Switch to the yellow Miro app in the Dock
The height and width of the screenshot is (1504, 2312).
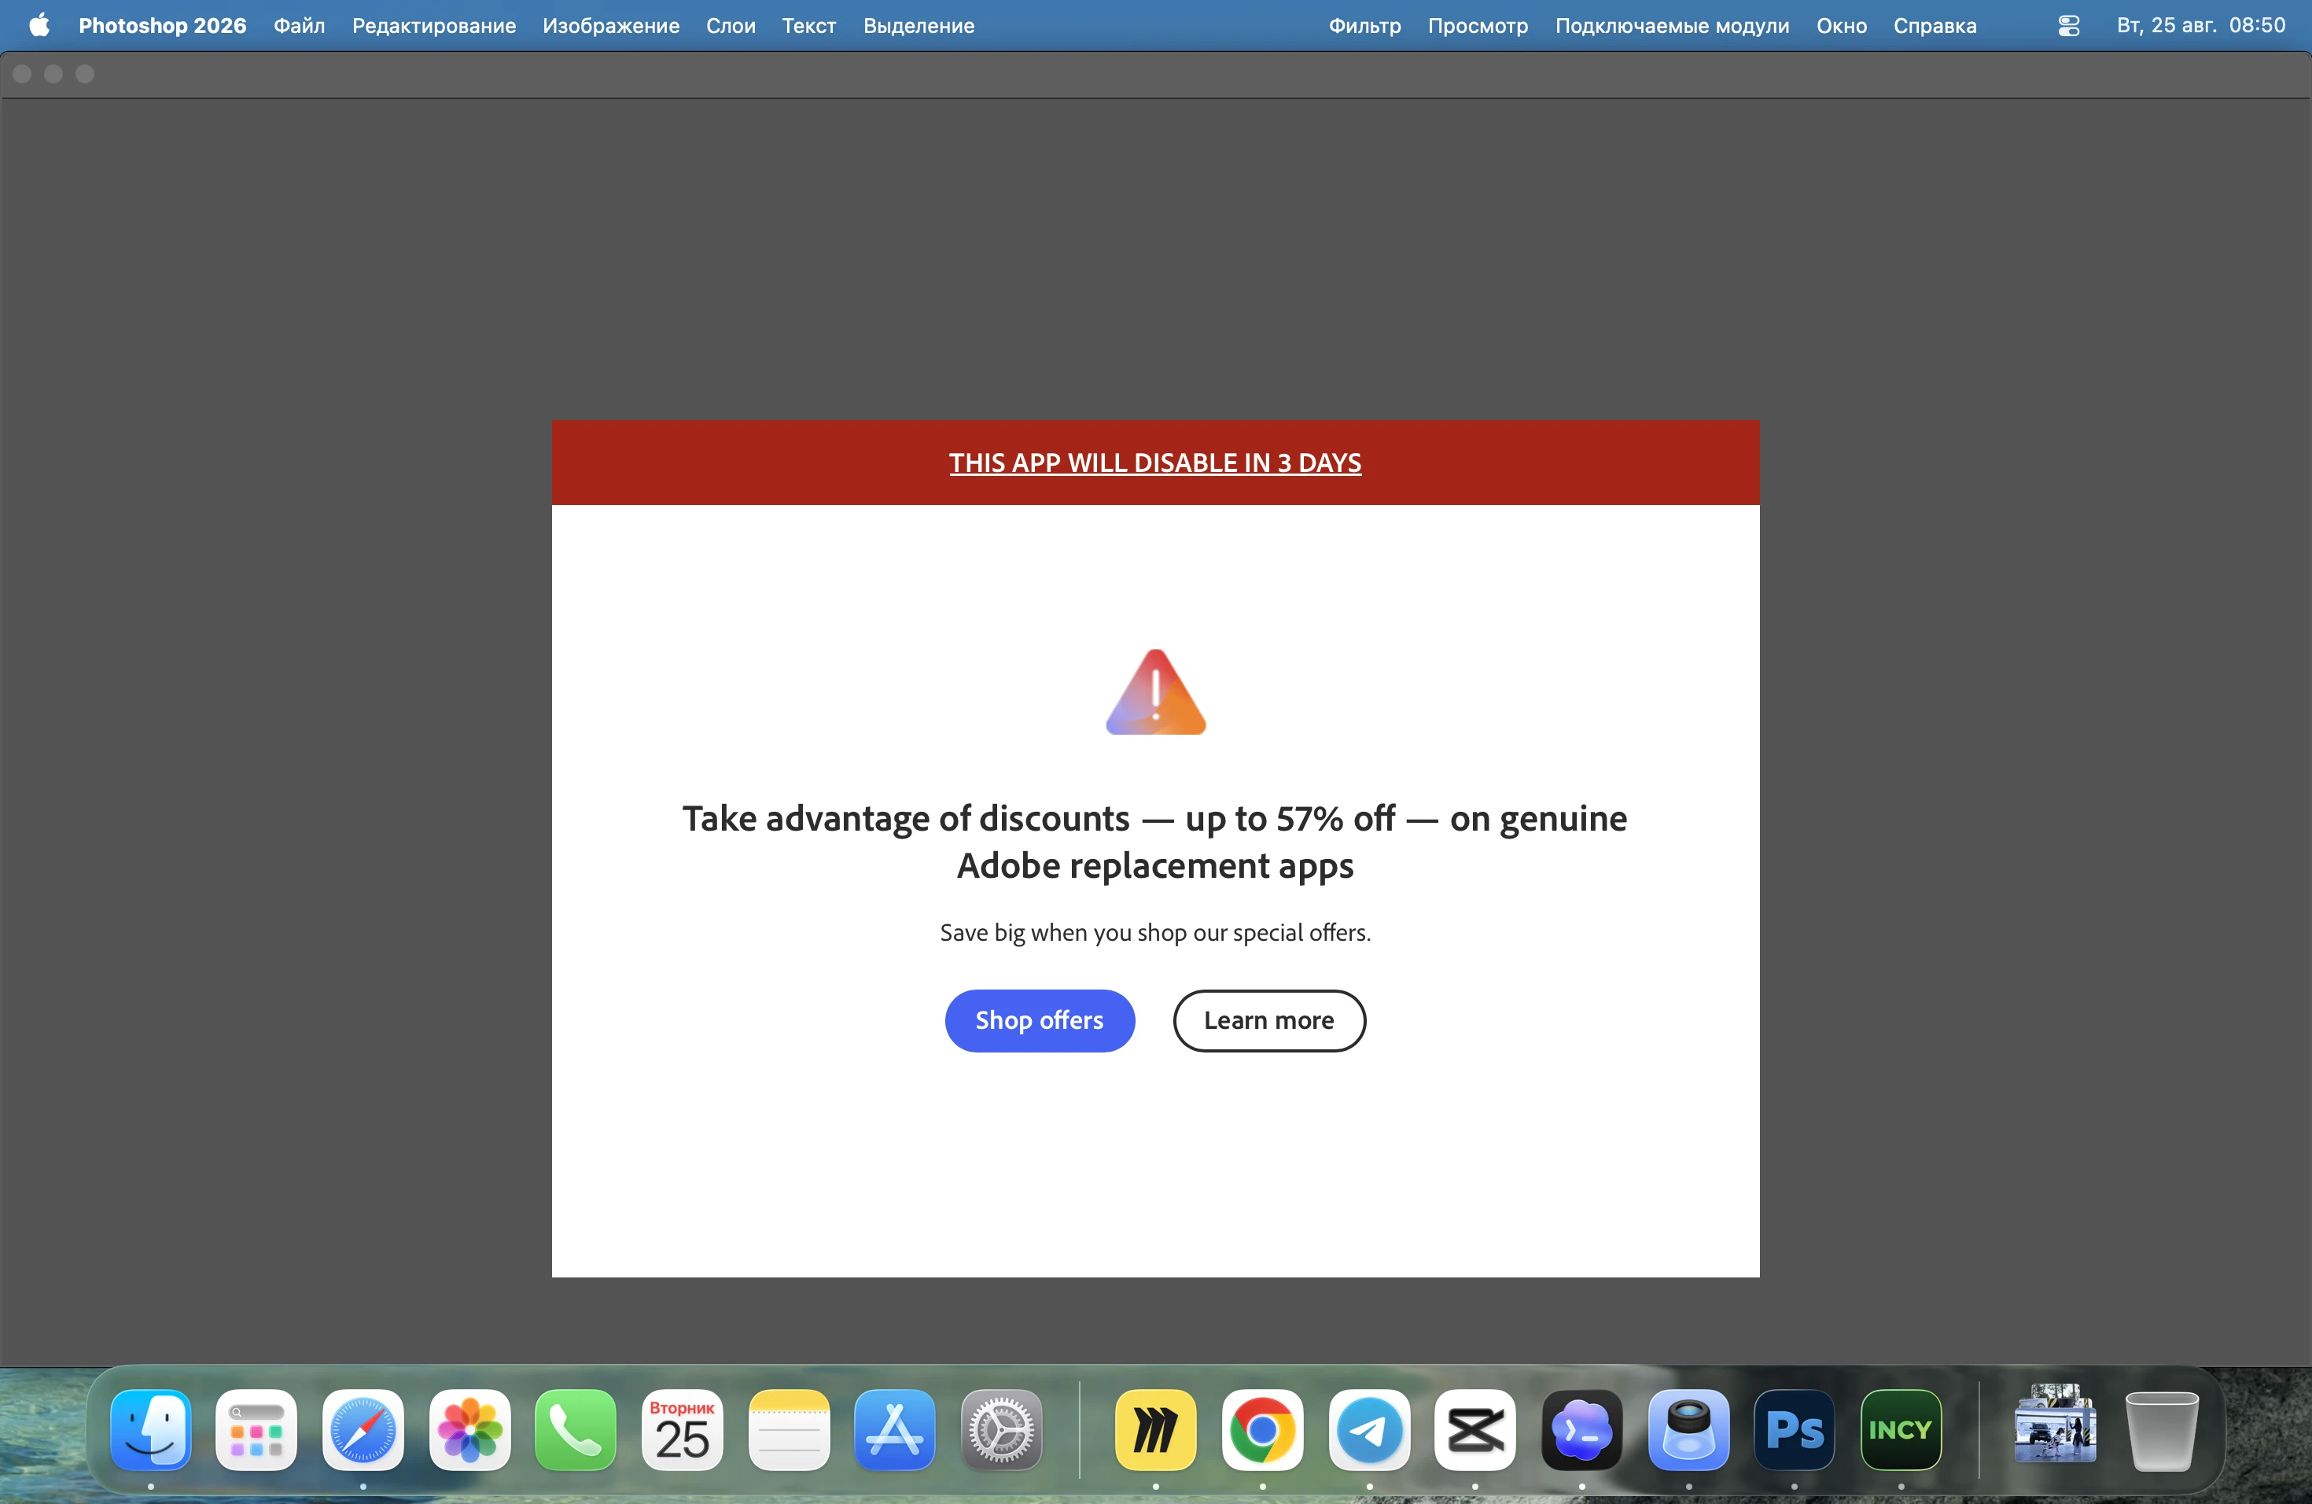pos(1156,1429)
